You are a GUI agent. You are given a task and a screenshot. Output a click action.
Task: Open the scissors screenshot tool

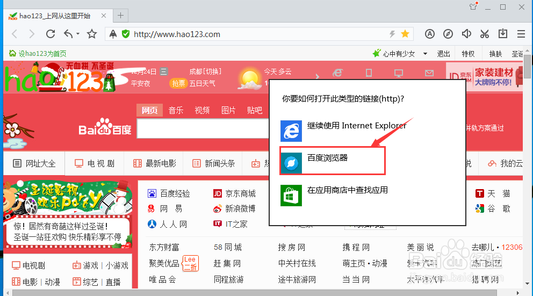pyautogui.click(x=485, y=34)
